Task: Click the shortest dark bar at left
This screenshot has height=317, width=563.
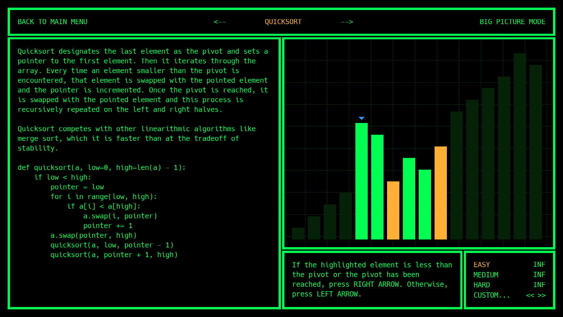Action: click(298, 234)
